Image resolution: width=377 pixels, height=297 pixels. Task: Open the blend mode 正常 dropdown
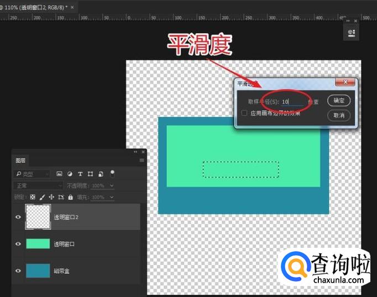pos(32,185)
